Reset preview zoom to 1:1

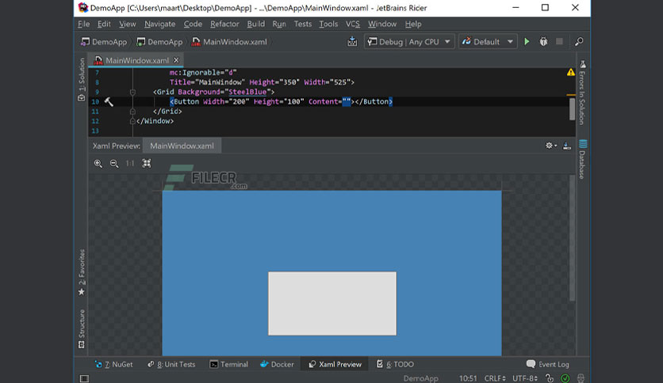pos(130,163)
